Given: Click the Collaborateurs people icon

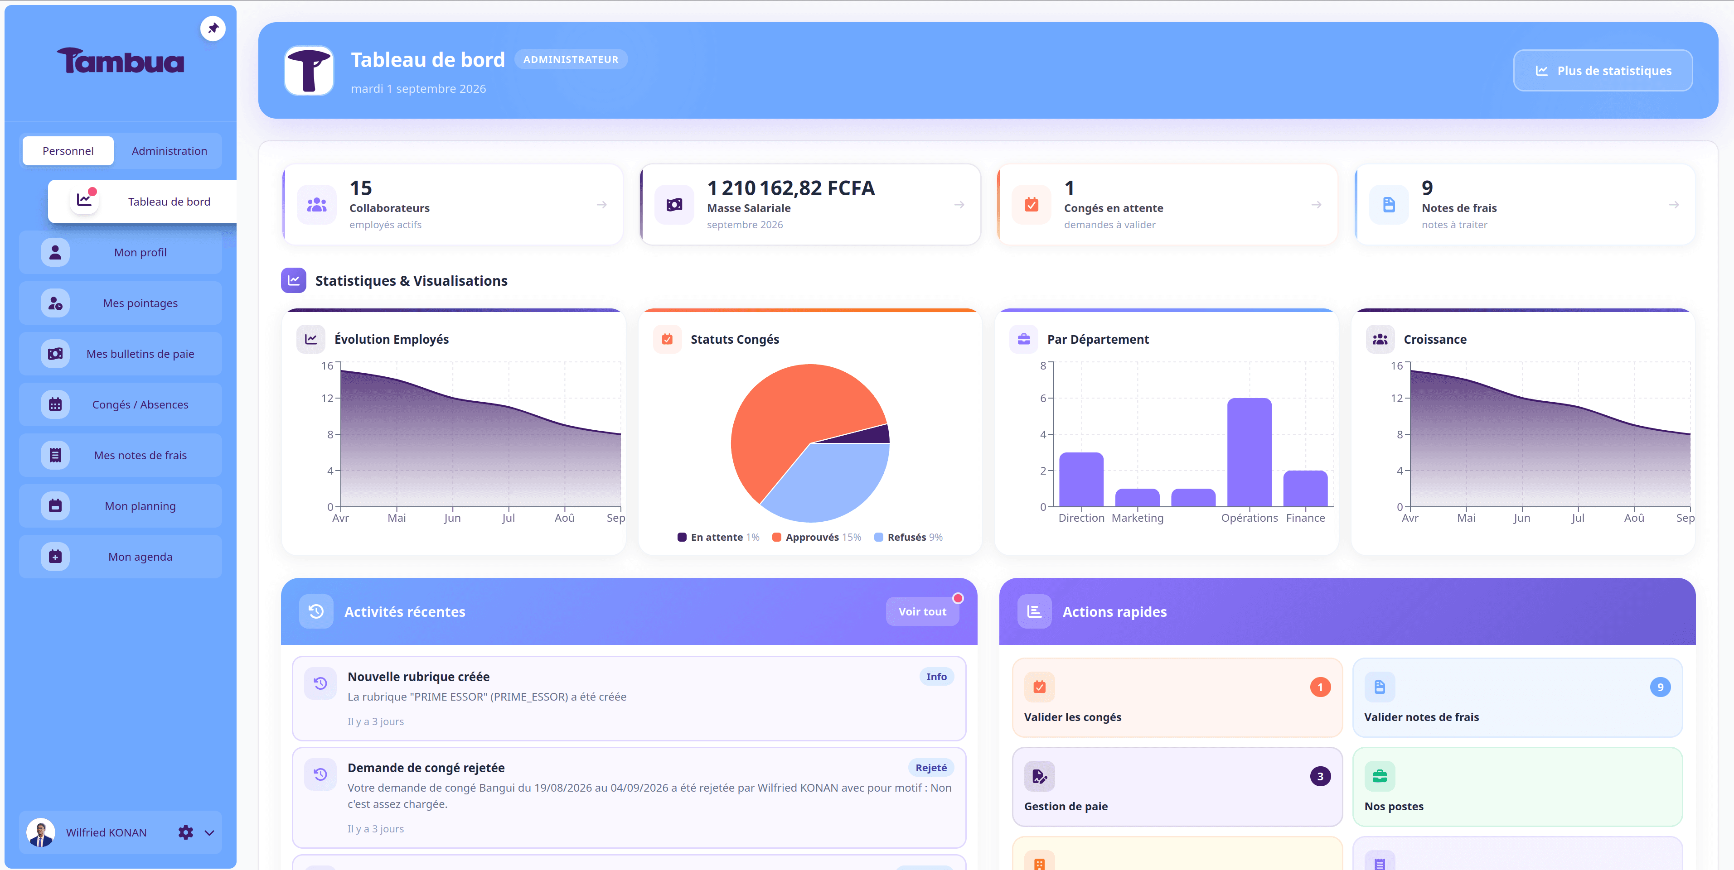Looking at the screenshot, I should 316,205.
